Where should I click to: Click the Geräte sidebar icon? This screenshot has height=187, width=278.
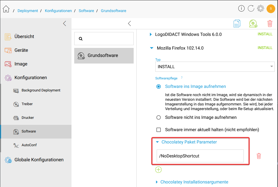[x=8, y=50]
